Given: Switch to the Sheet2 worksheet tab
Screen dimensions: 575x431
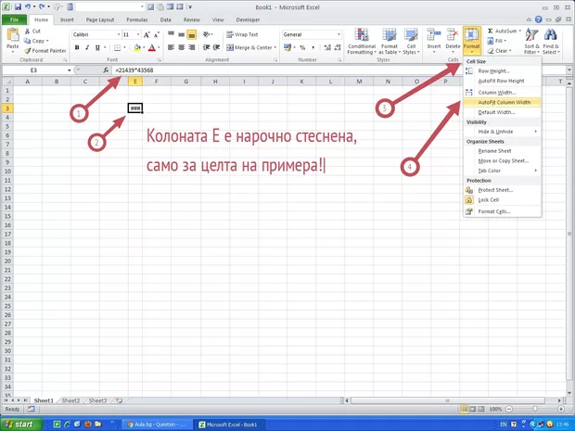Looking at the screenshot, I should click(x=70, y=400).
